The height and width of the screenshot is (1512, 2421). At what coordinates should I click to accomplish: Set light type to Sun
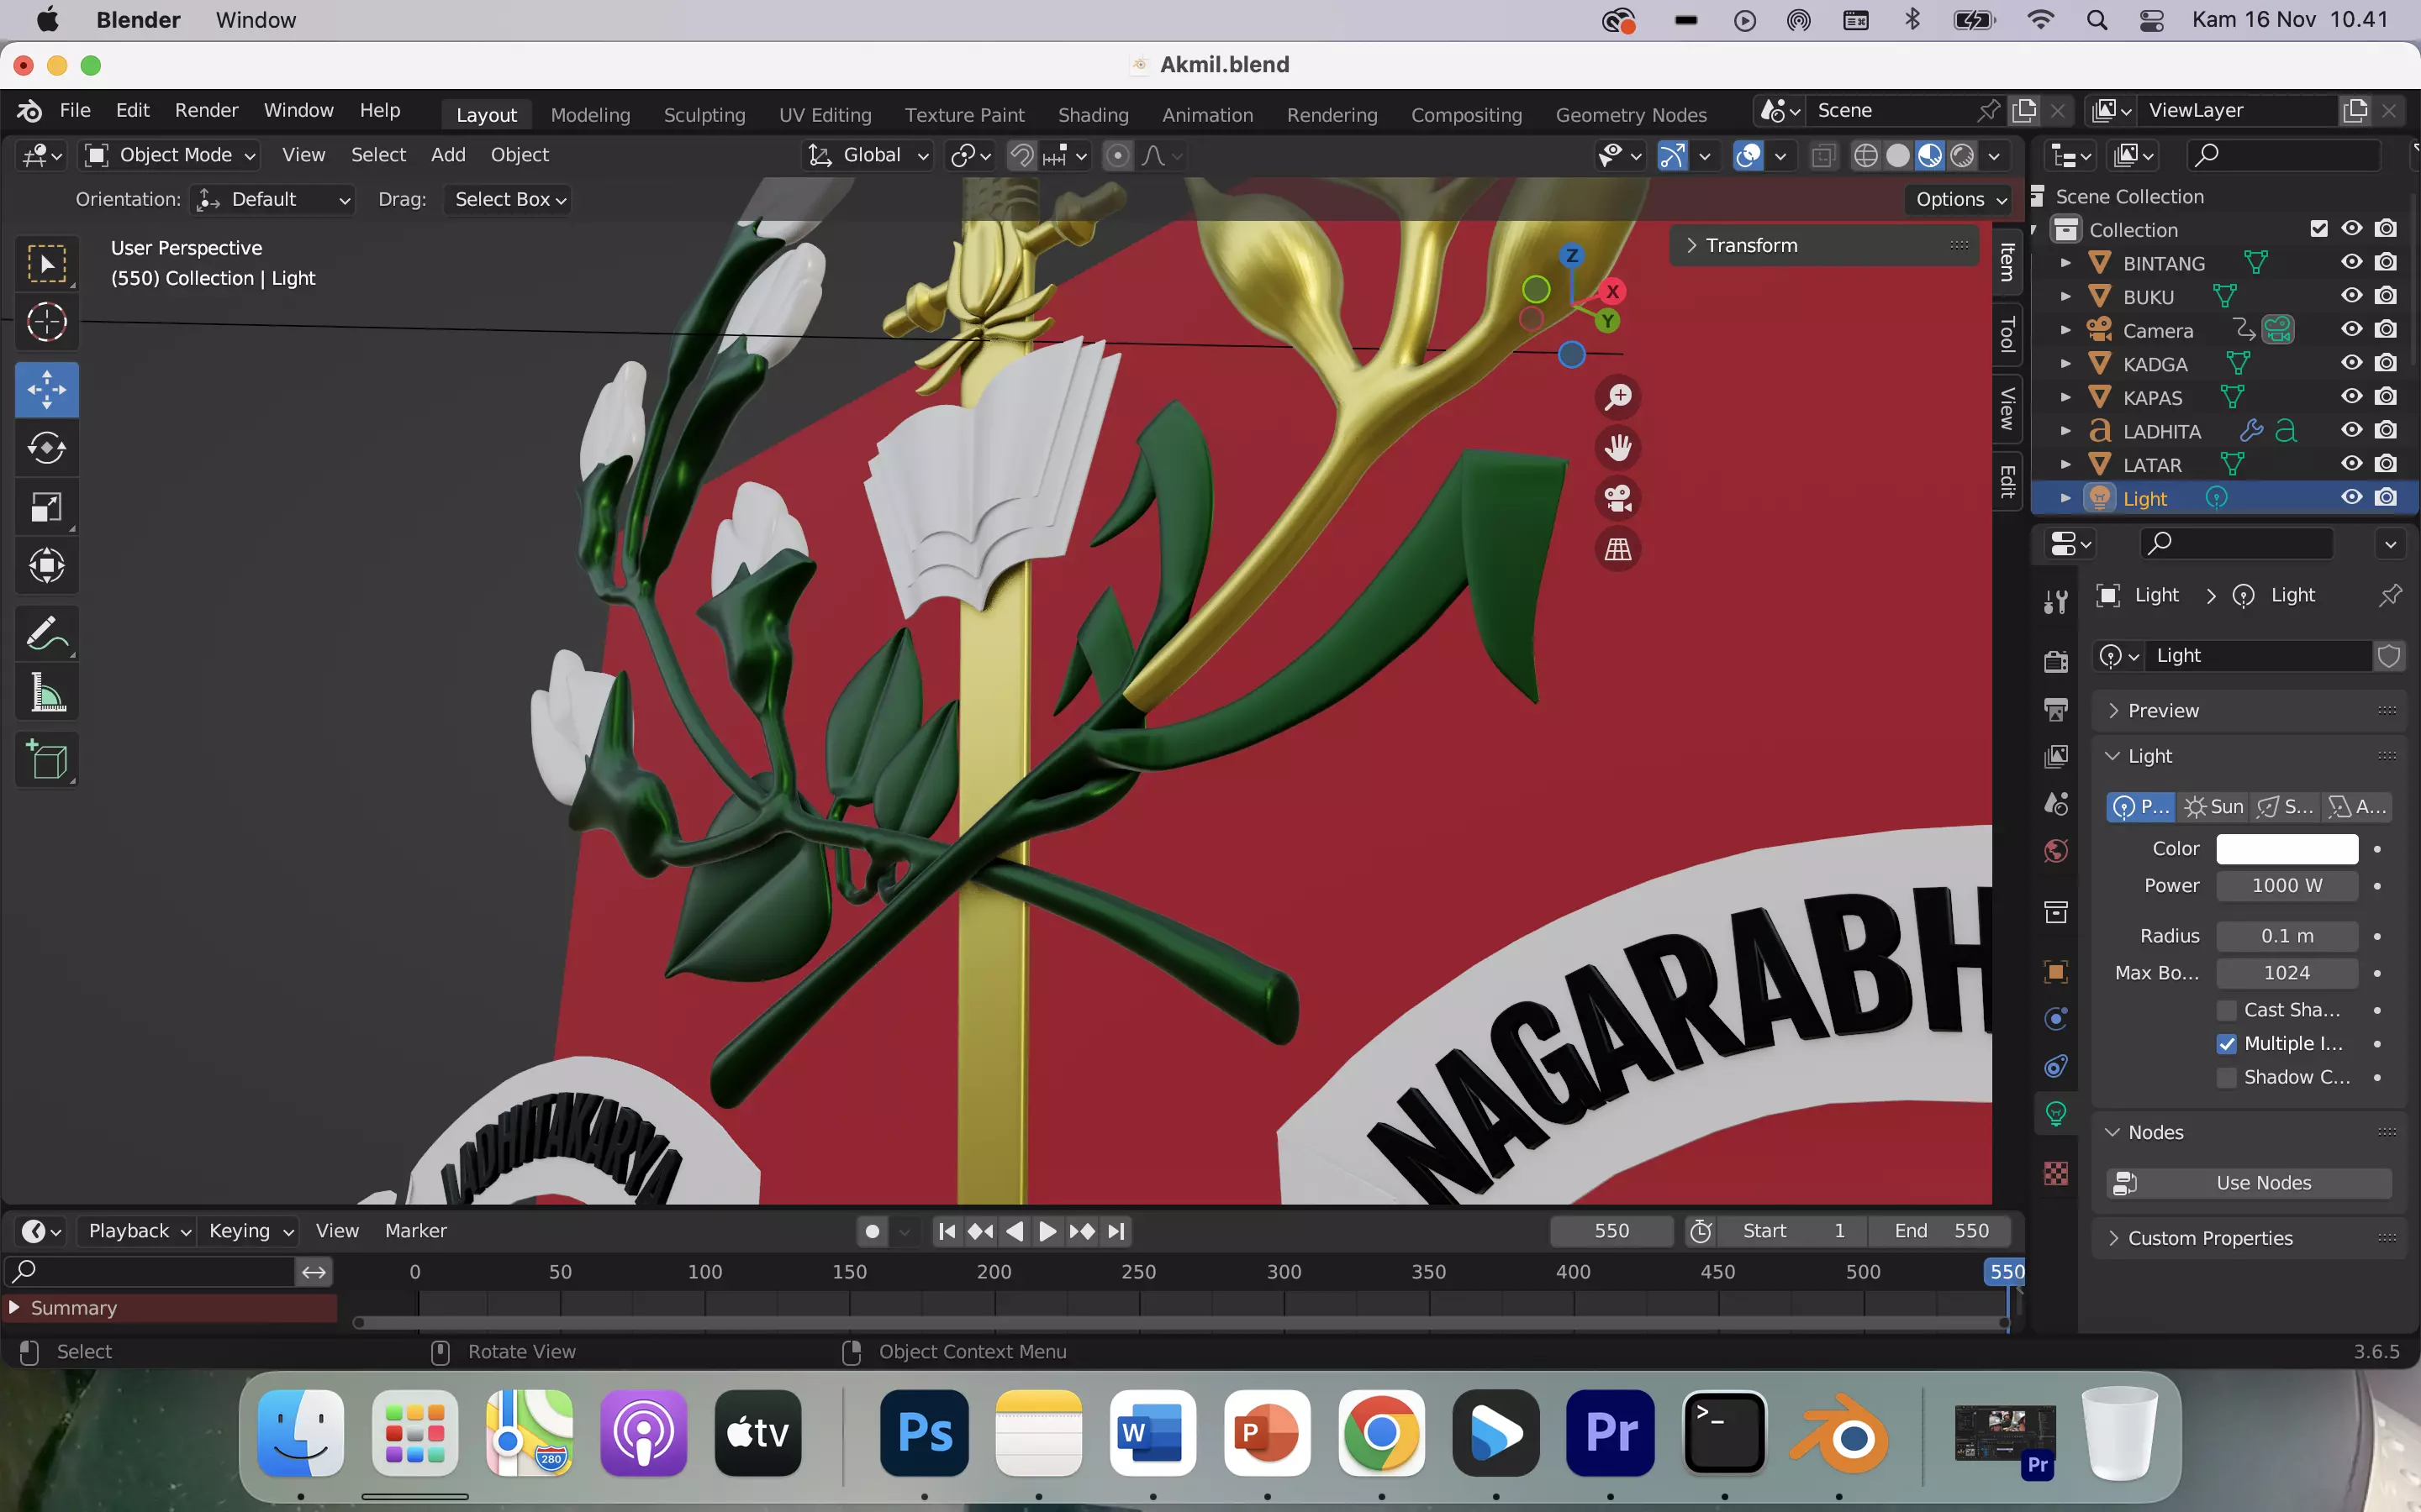click(2214, 806)
